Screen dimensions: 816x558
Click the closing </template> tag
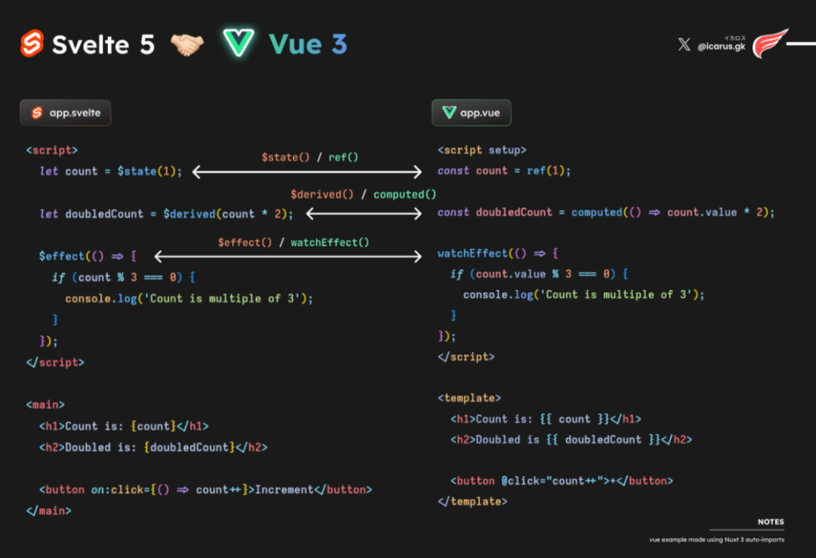point(472,502)
